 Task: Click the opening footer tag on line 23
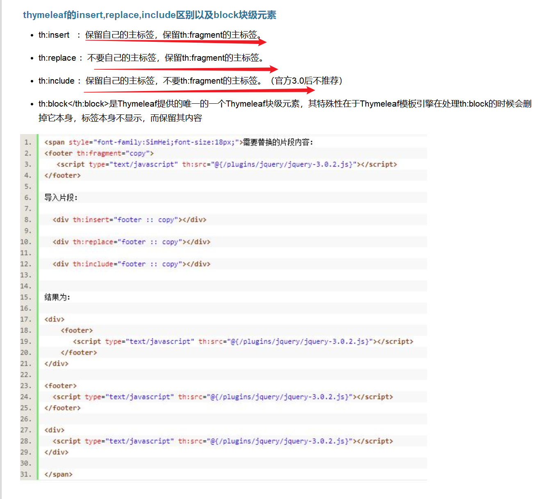(61, 386)
